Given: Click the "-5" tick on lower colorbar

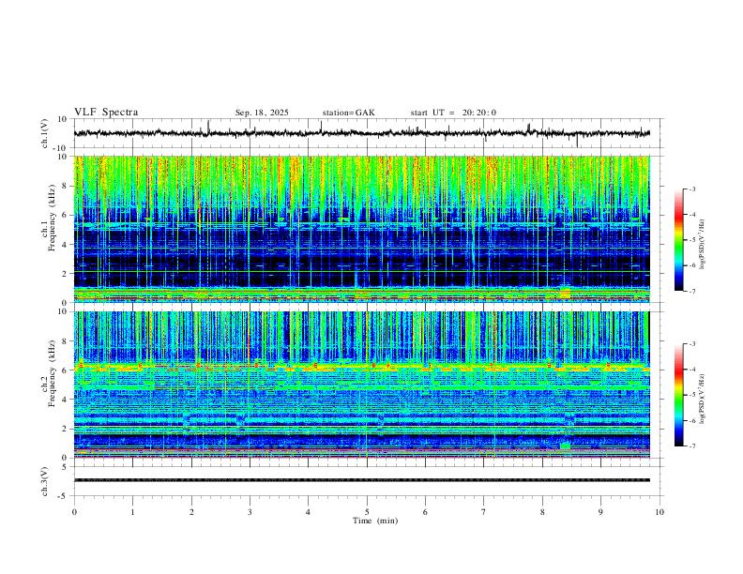Looking at the screenshot, I should point(691,395).
